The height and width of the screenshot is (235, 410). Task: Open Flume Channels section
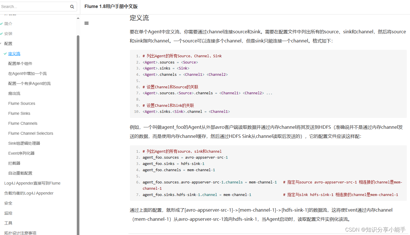(x=23, y=123)
